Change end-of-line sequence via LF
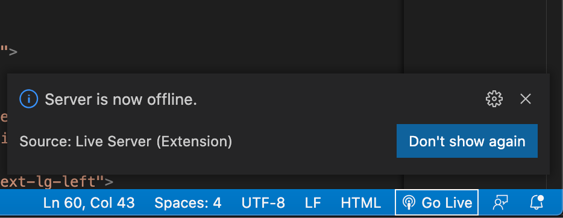563x218 pixels. (313, 203)
